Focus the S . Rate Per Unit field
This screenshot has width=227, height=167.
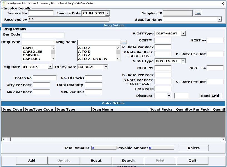coord(215,82)
